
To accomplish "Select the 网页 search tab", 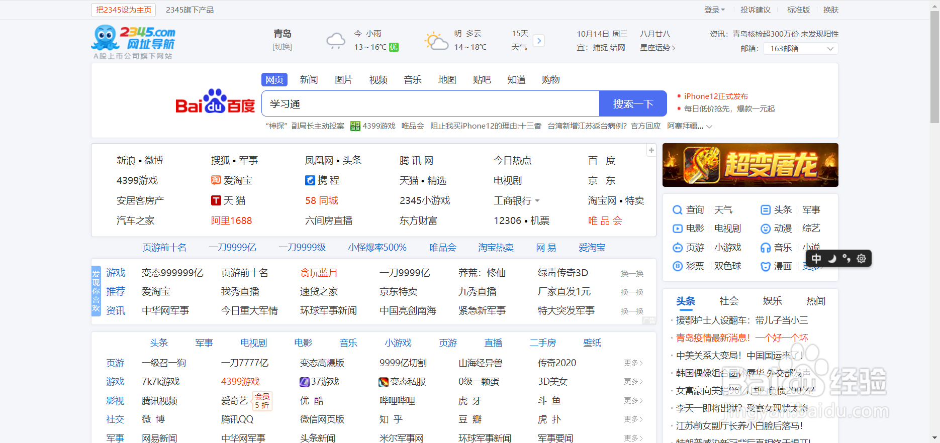I will pyautogui.click(x=274, y=80).
